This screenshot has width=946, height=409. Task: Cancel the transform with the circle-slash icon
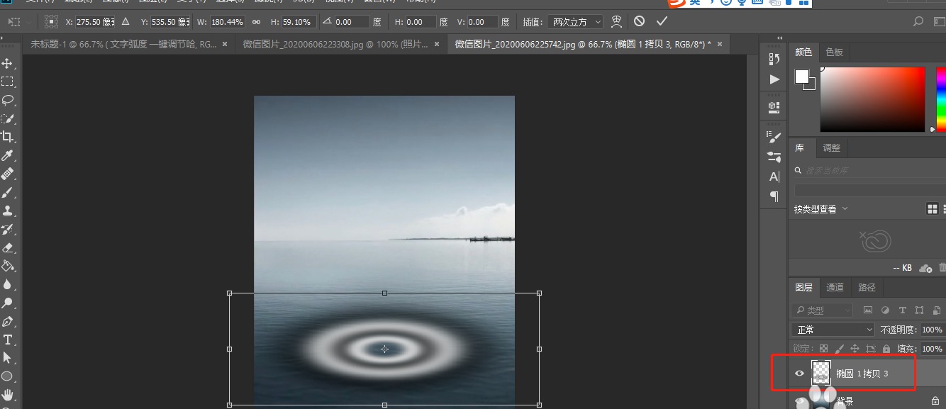(x=639, y=21)
